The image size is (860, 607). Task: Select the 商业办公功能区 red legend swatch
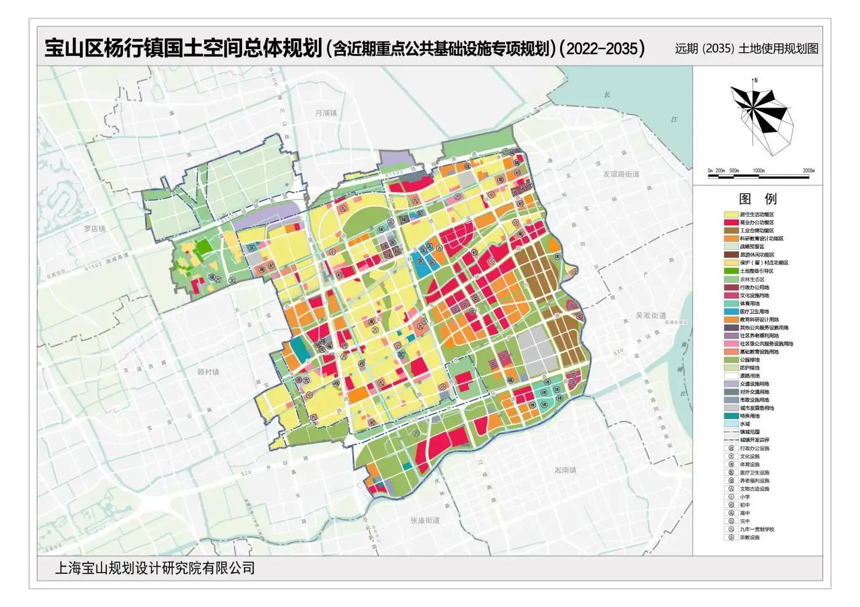pyautogui.click(x=731, y=222)
